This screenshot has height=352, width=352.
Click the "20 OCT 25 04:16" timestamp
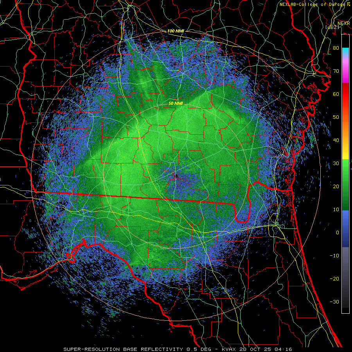(x=266, y=349)
